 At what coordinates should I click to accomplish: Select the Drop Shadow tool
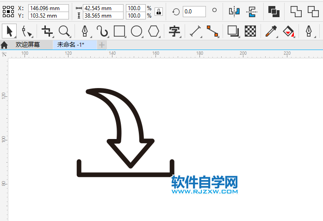[233, 32]
